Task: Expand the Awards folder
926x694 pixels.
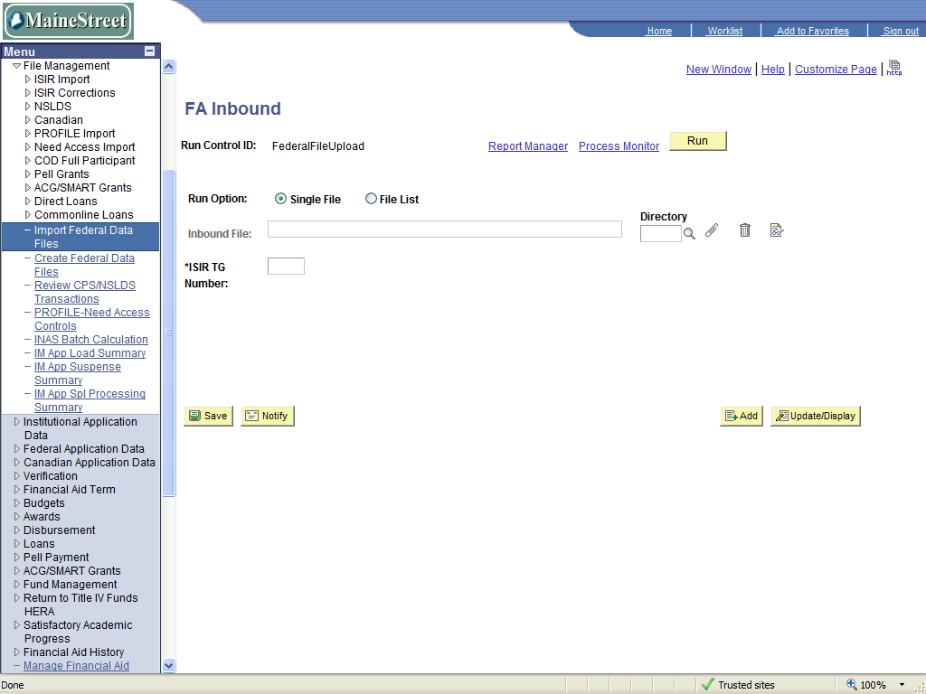Action: click(x=17, y=516)
